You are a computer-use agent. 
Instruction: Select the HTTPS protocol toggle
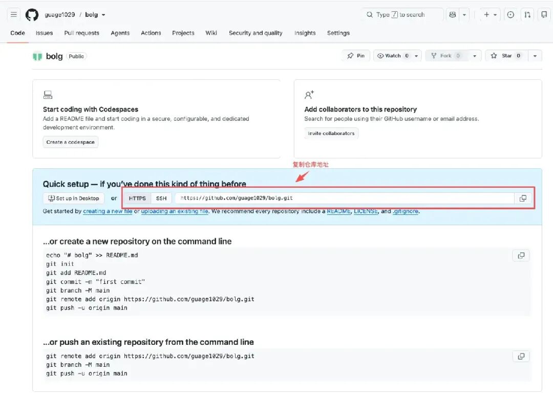coord(137,198)
